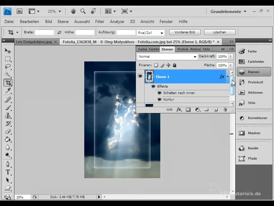Select the Rectangular Marquee tool
Image resolution: width=274 pixels, height=206 pixels.
(x=8, y=59)
